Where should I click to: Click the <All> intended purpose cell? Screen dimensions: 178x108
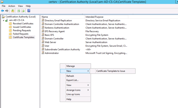(88, 49)
